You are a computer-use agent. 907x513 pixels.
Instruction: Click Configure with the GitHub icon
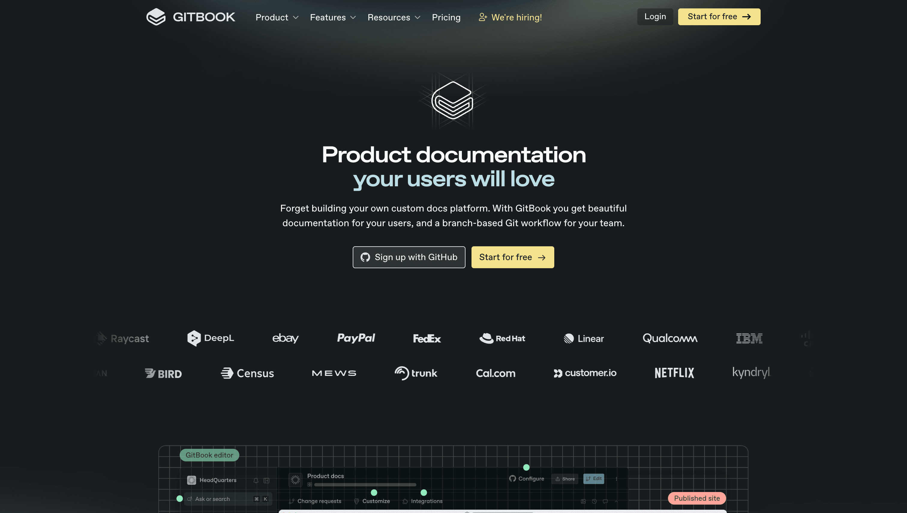(x=527, y=478)
